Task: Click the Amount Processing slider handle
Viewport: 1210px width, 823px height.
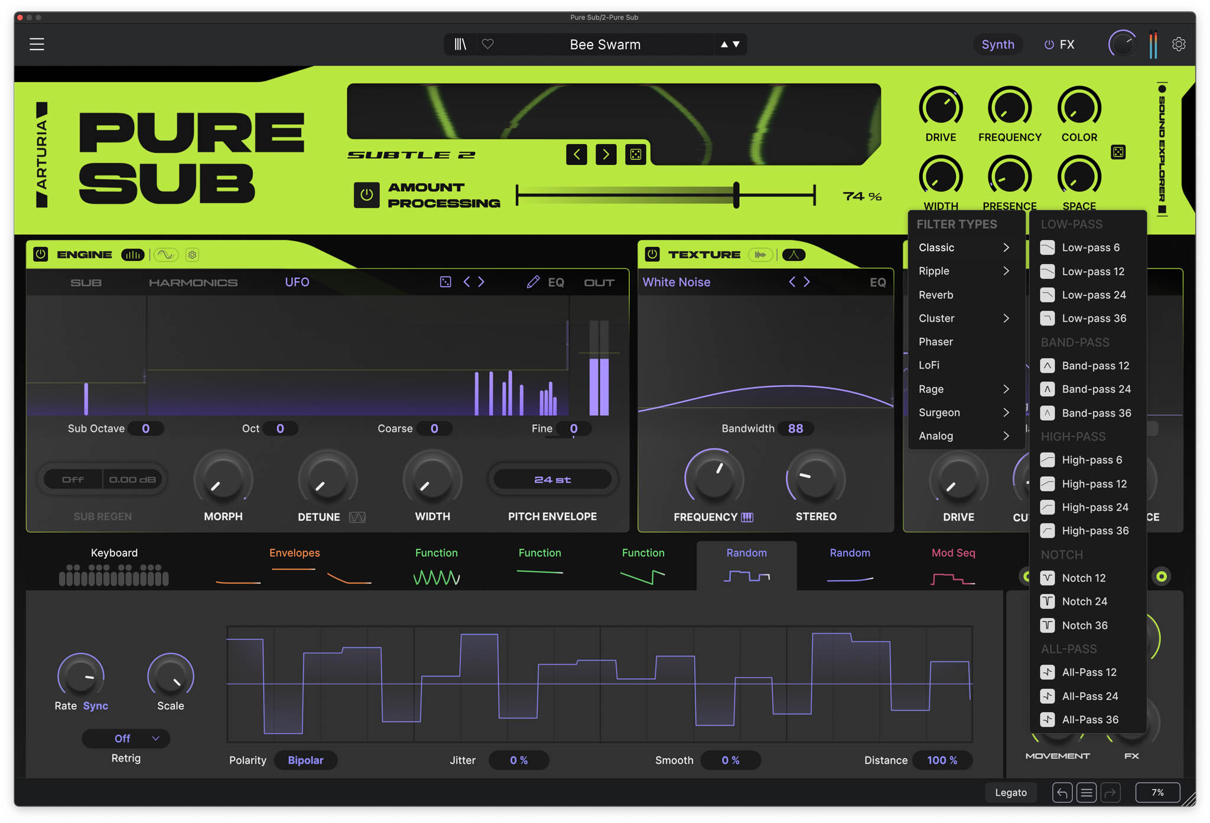Action: (x=736, y=195)
